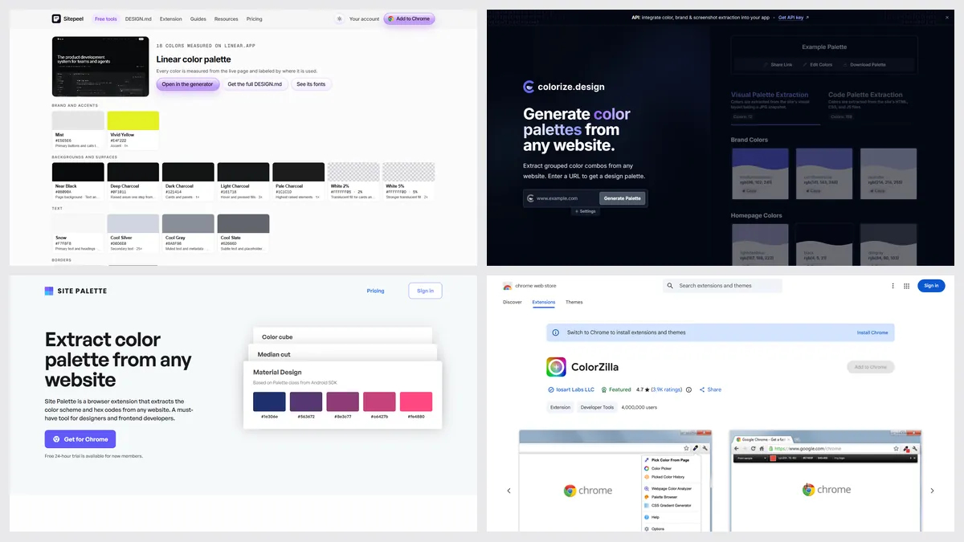Click See its fonts button
The width and height of the screenshot is (964, 542).
[311, 84]
